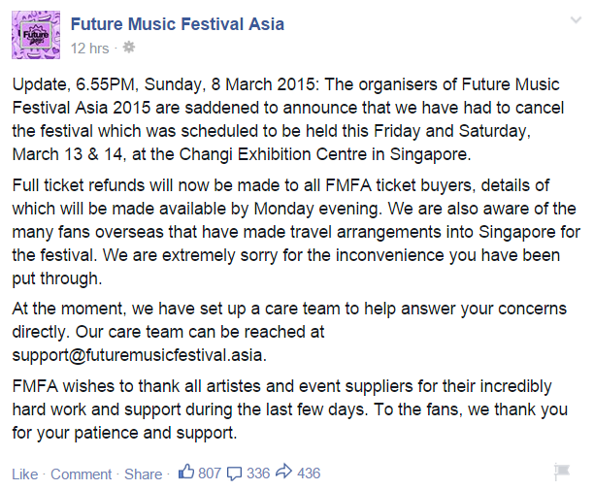Click the thumbs-up likes icon
The height and width of the screenshot is (490, 594).
coord(186,472)
